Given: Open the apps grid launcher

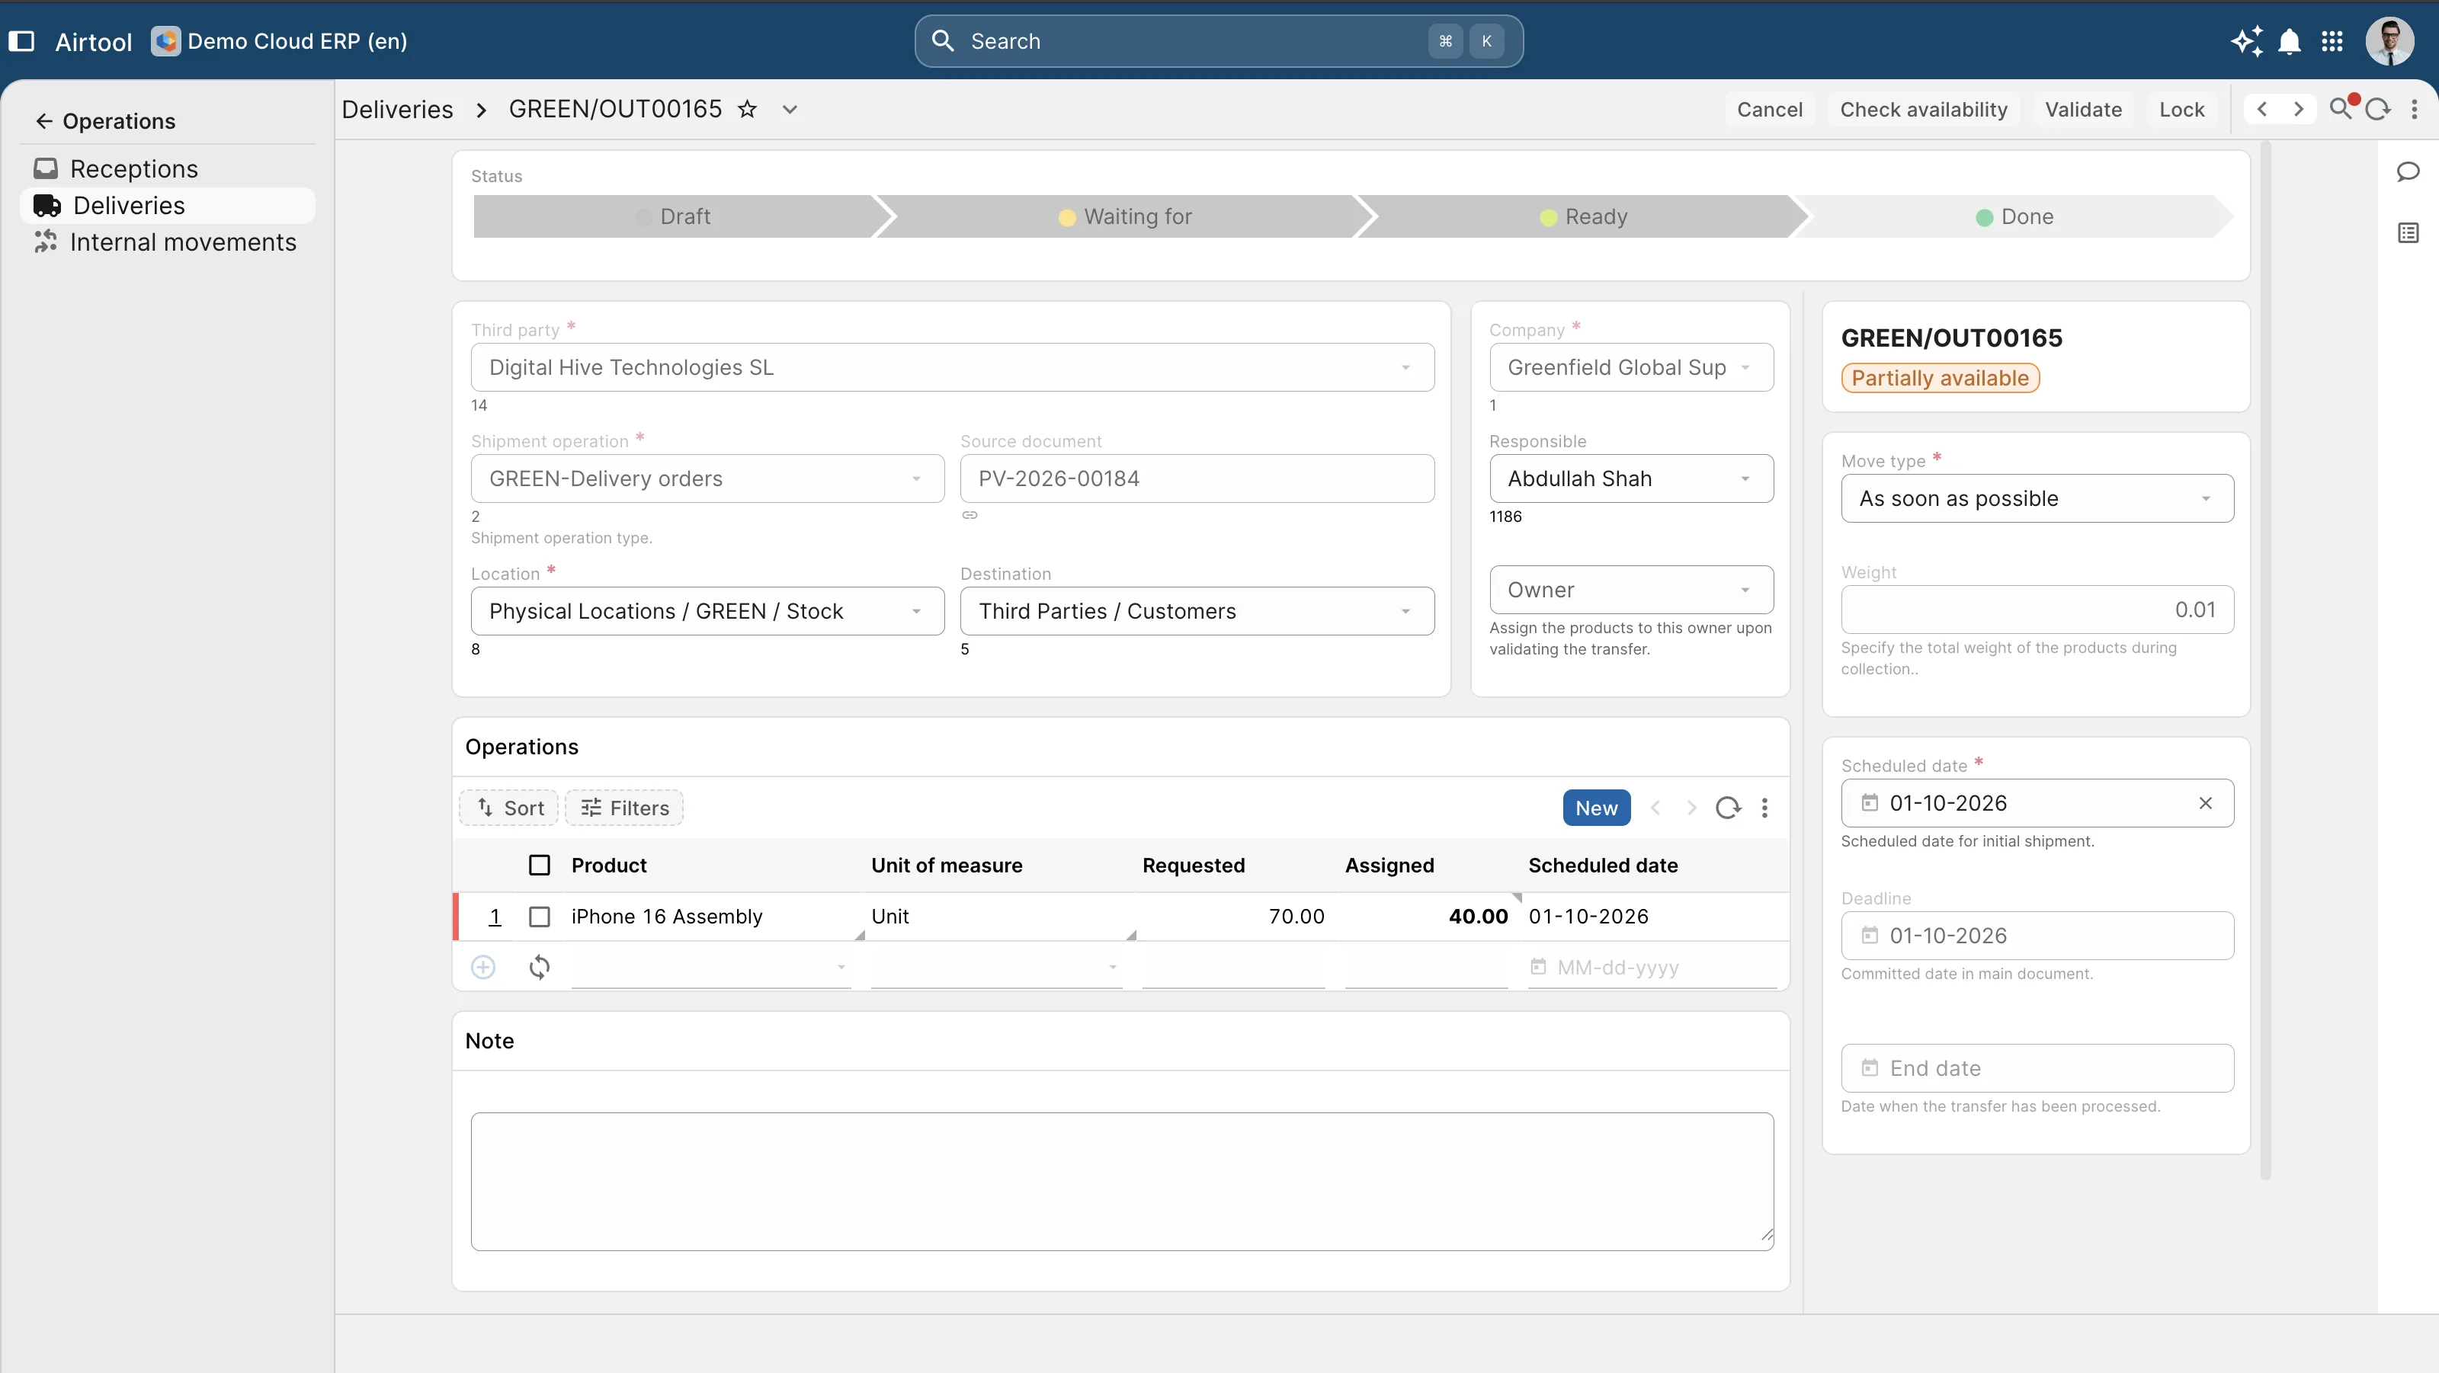Looking at the screenshot, I should coord(2332,40).
